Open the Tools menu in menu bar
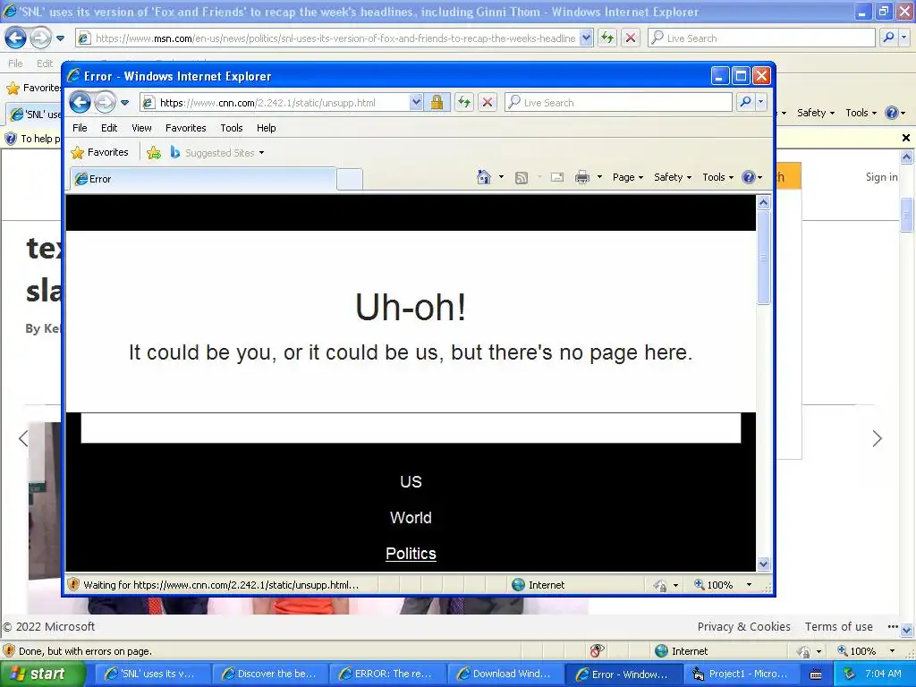 232,128
